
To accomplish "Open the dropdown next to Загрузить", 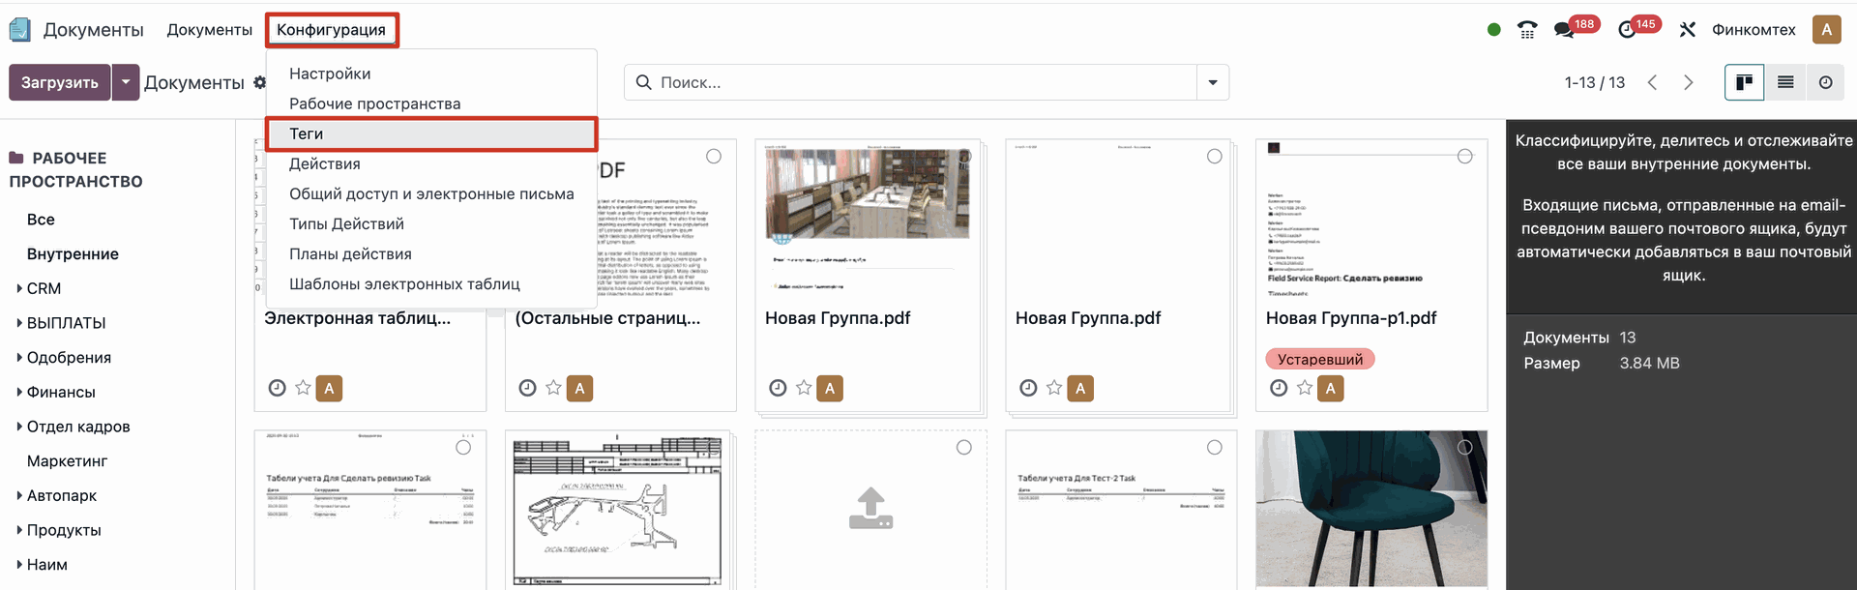I will [x=126, y=82].
